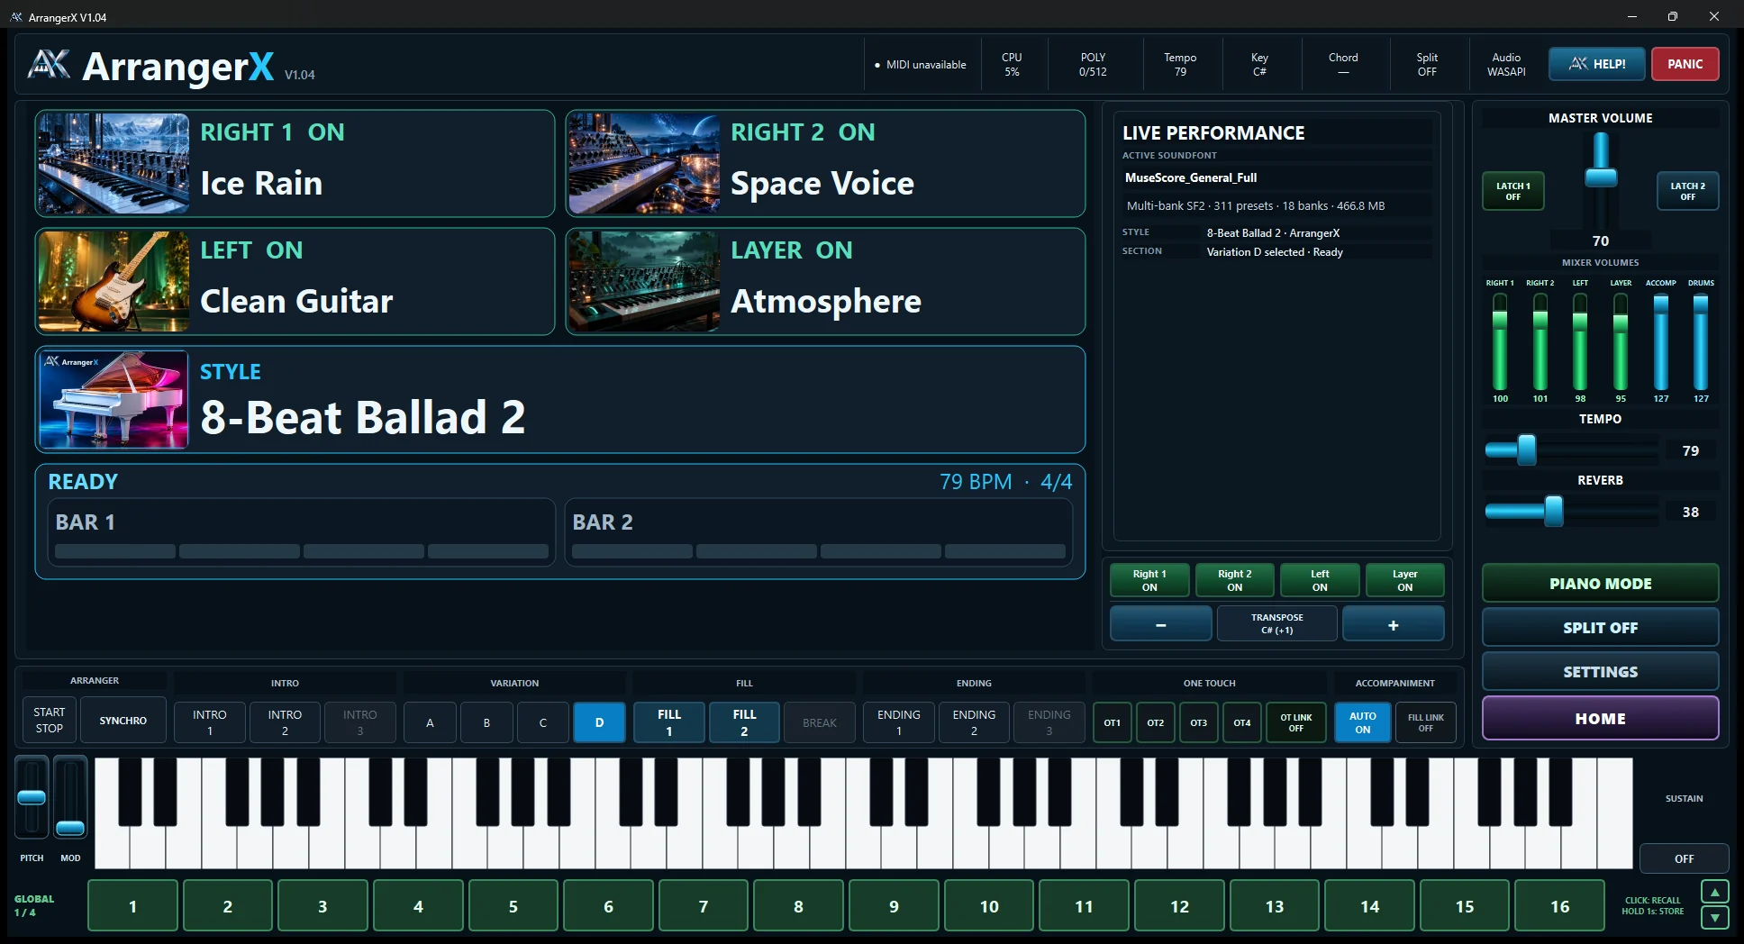Toggle the Layer ON part button

point(1404,580)
